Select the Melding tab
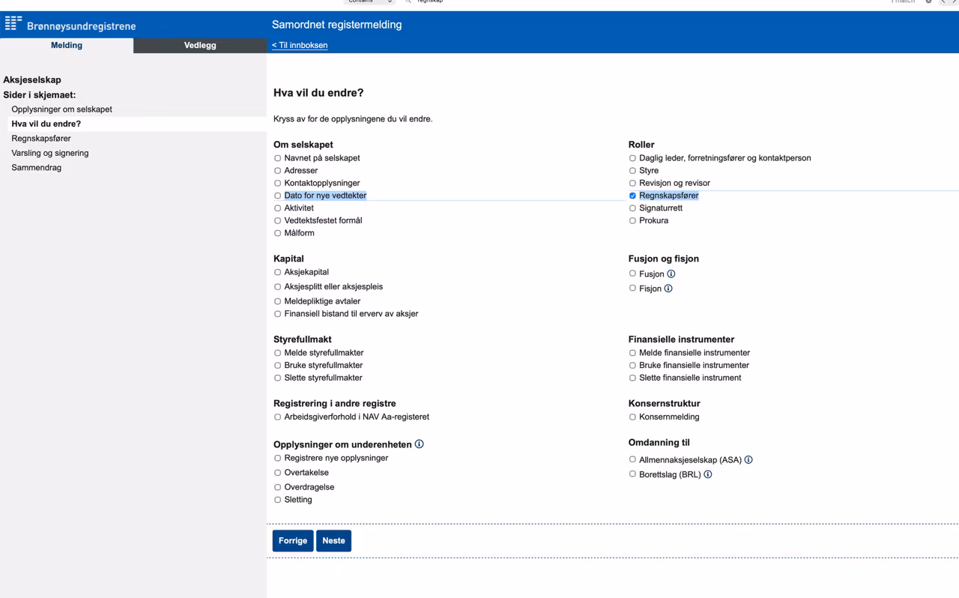This screenshot has width=959, height=598. point(67,45)
